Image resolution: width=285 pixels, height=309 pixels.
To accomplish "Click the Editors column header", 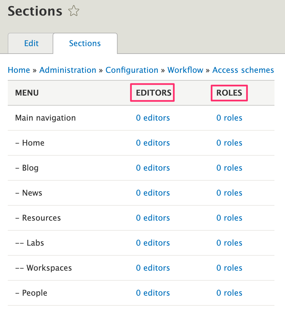I will [154, 93].
